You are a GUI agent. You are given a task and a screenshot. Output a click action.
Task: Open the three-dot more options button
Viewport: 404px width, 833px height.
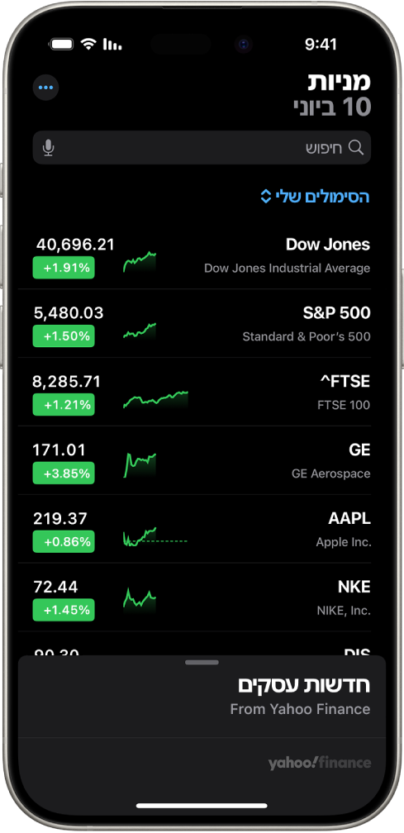(x=45, y=88)
